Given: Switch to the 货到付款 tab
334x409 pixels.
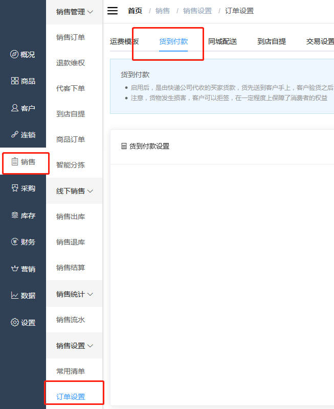Looking at the screenshot, I should click(173, 41).
